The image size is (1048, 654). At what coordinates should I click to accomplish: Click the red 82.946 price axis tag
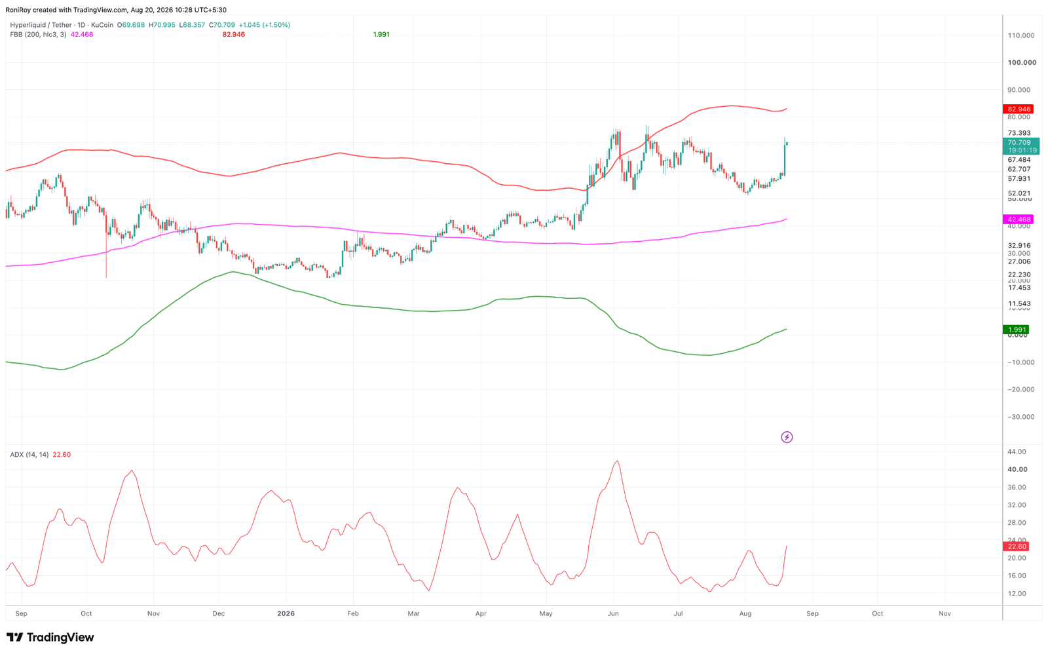1019,109
